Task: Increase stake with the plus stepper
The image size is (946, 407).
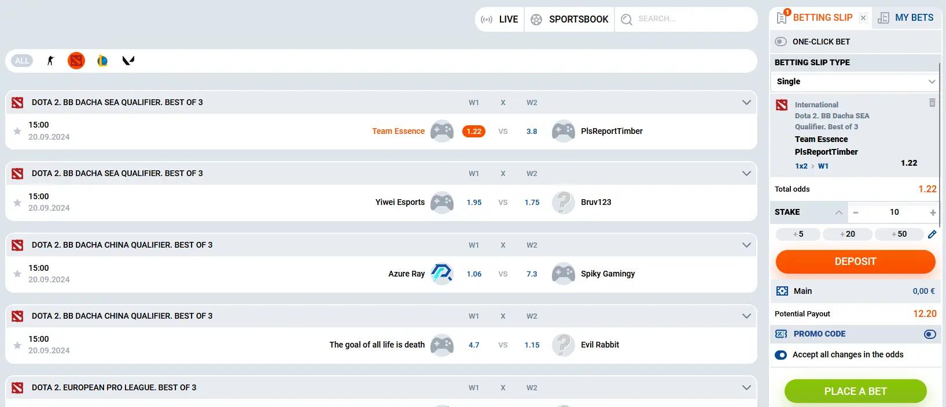Action: point(933,212)
